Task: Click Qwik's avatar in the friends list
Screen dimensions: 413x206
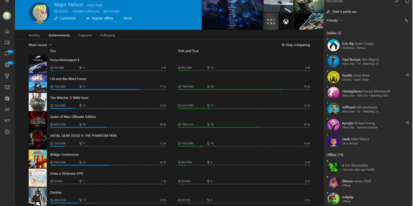Action: pyautogui.click(x=334, y=140)
